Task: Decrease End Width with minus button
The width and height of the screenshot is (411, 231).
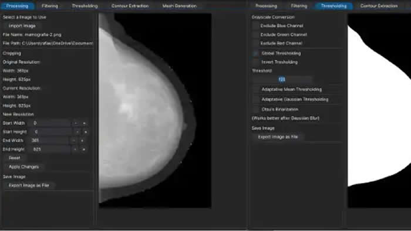Action: pos(73,141)
